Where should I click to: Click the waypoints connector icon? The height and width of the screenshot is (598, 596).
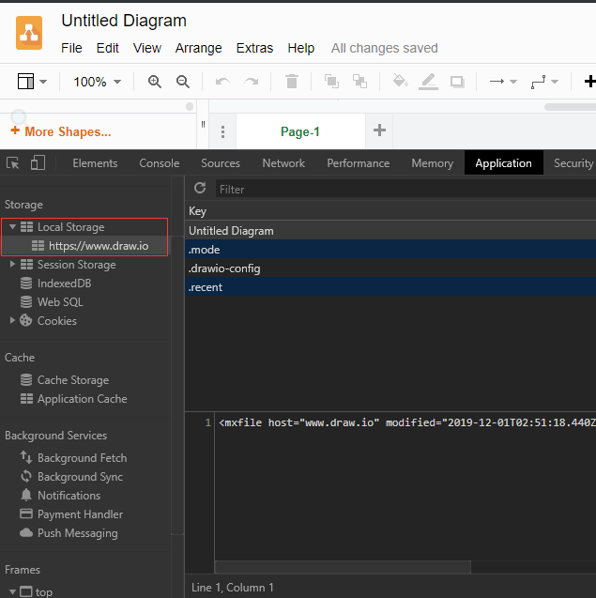pos(538,82)
